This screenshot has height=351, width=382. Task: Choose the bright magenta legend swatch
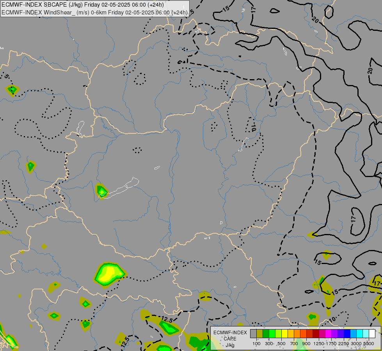[x=328, y=333]
